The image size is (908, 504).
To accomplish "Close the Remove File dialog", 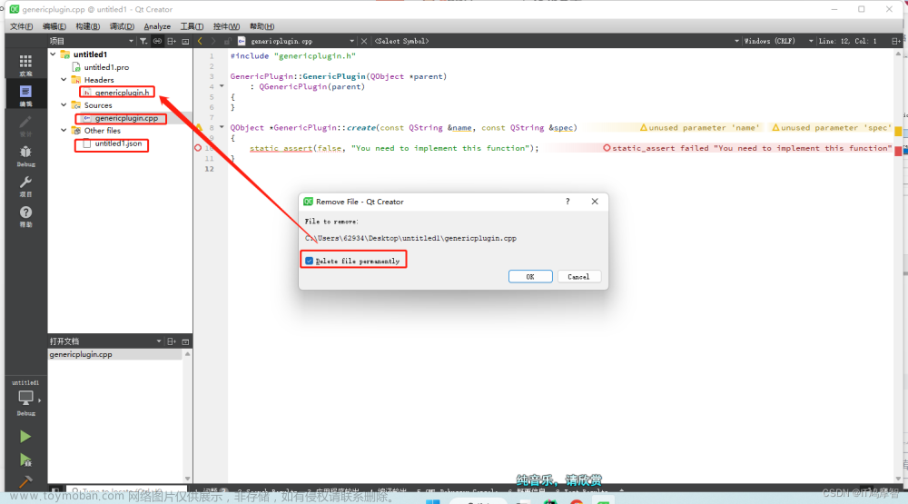I will tap(595, 202).
